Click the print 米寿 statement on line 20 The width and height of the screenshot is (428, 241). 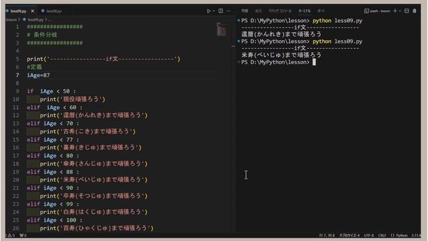(94, 180)
